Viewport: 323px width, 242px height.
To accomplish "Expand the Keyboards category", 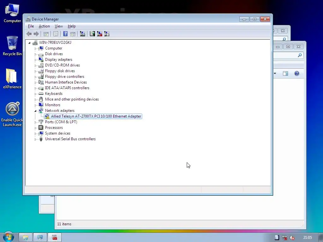I will [x=35, y=94].
